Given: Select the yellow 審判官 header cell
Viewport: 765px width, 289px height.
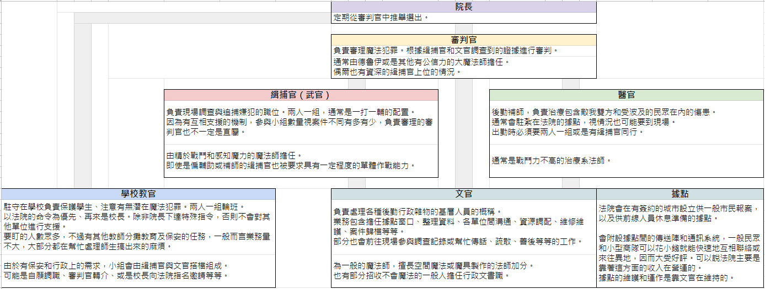Looking at the screenshot, I should tap(464, 40).
